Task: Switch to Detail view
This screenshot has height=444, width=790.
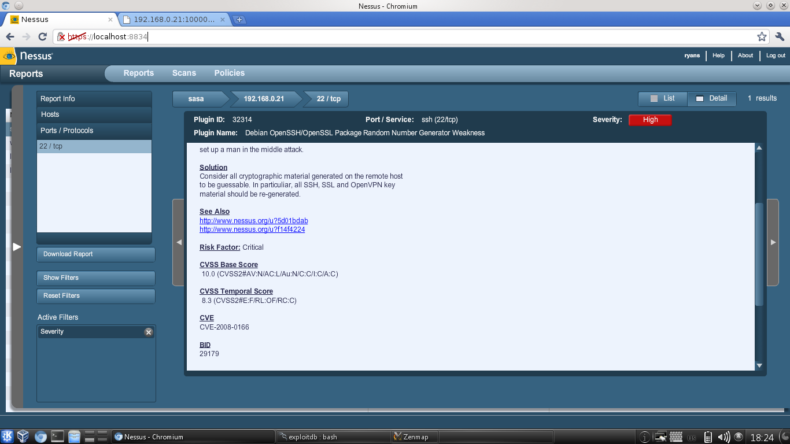Action: click(x=712, y=99)
